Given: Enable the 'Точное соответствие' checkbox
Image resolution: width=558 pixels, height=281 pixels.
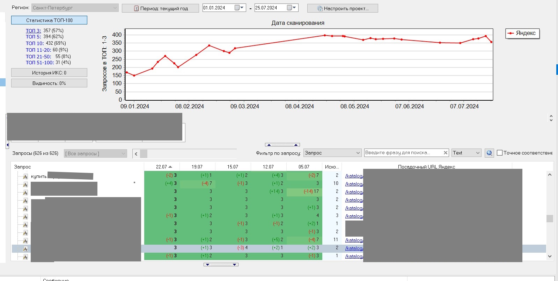Looking at the screenshot, I should pyautogui.click(x=500, y=153).
